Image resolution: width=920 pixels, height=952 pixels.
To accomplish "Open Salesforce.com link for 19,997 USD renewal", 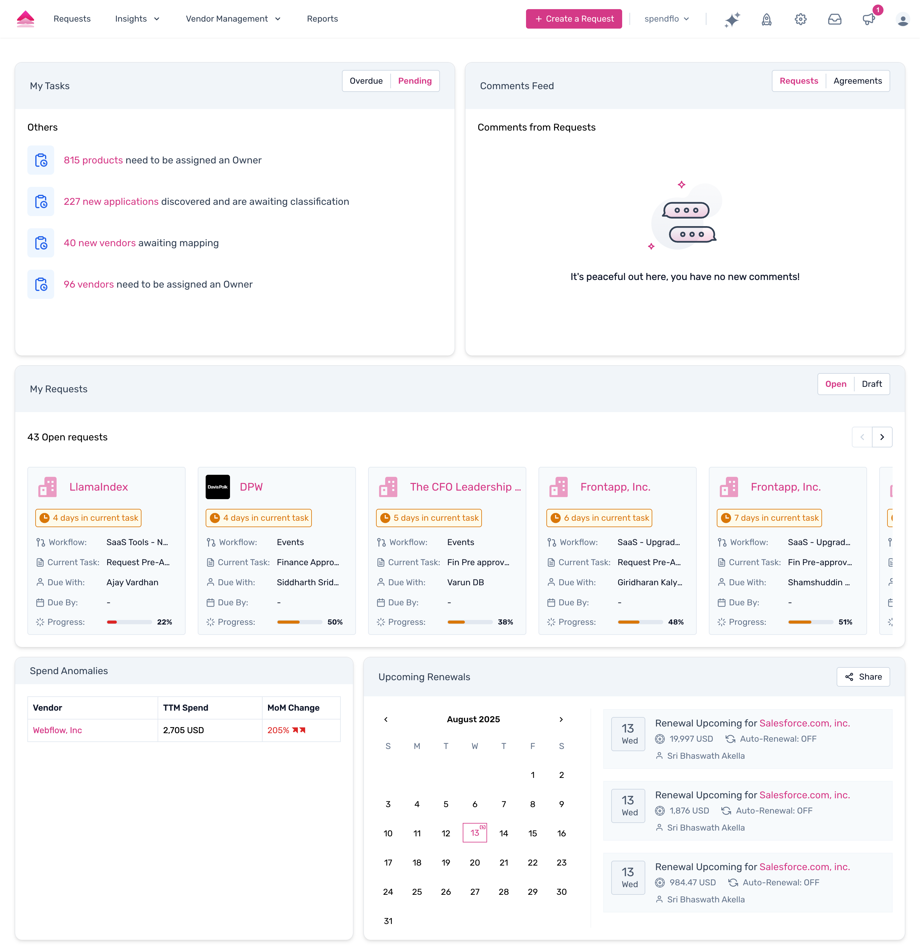I will point(805,723).
